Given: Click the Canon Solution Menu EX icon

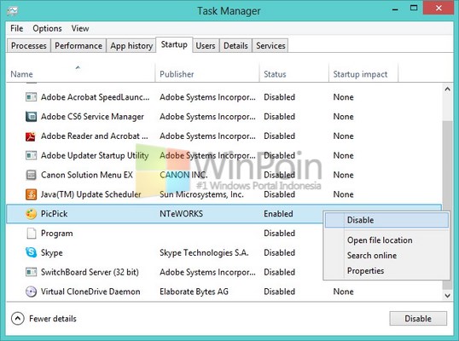Looking at the screenshot, I should (31, 175).
